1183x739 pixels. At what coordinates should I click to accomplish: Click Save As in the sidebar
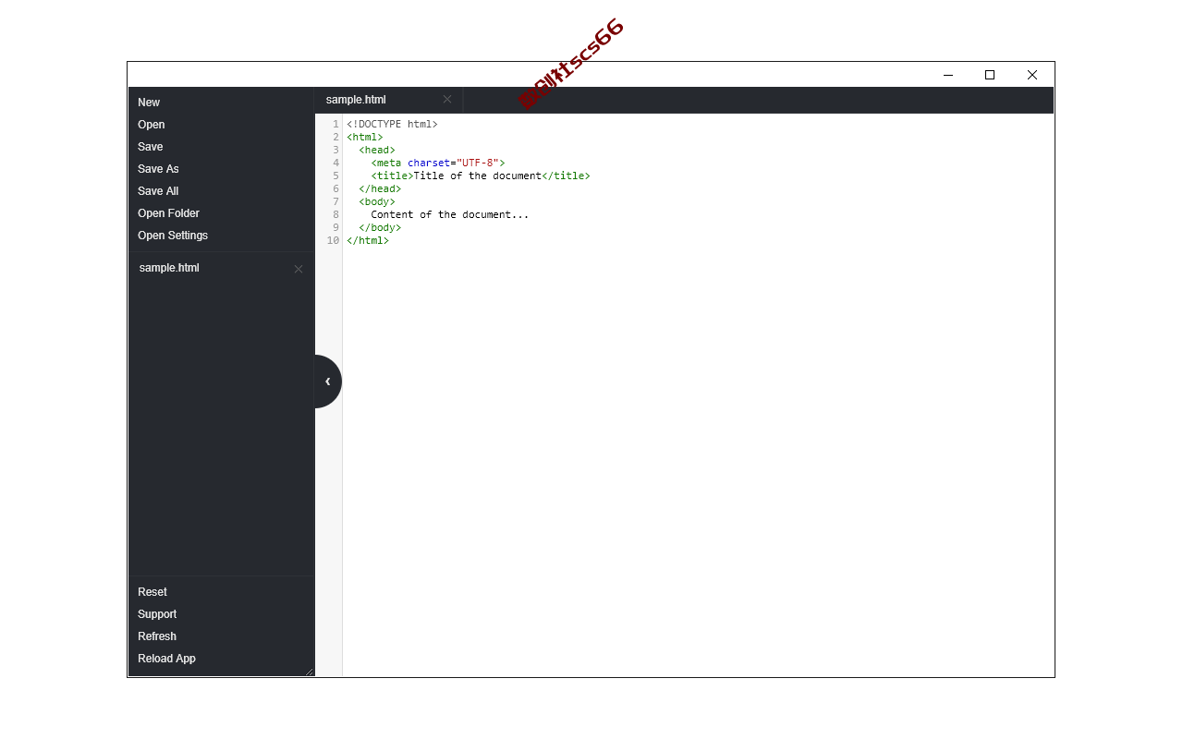[x=158, y=169]
